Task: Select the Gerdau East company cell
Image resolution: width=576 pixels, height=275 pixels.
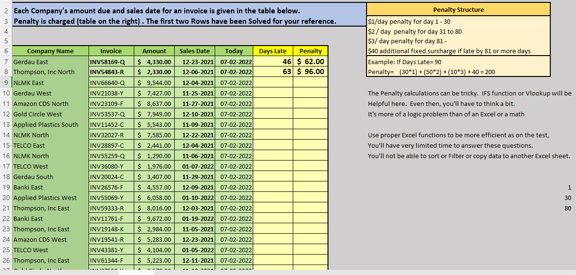Action: 50,62
